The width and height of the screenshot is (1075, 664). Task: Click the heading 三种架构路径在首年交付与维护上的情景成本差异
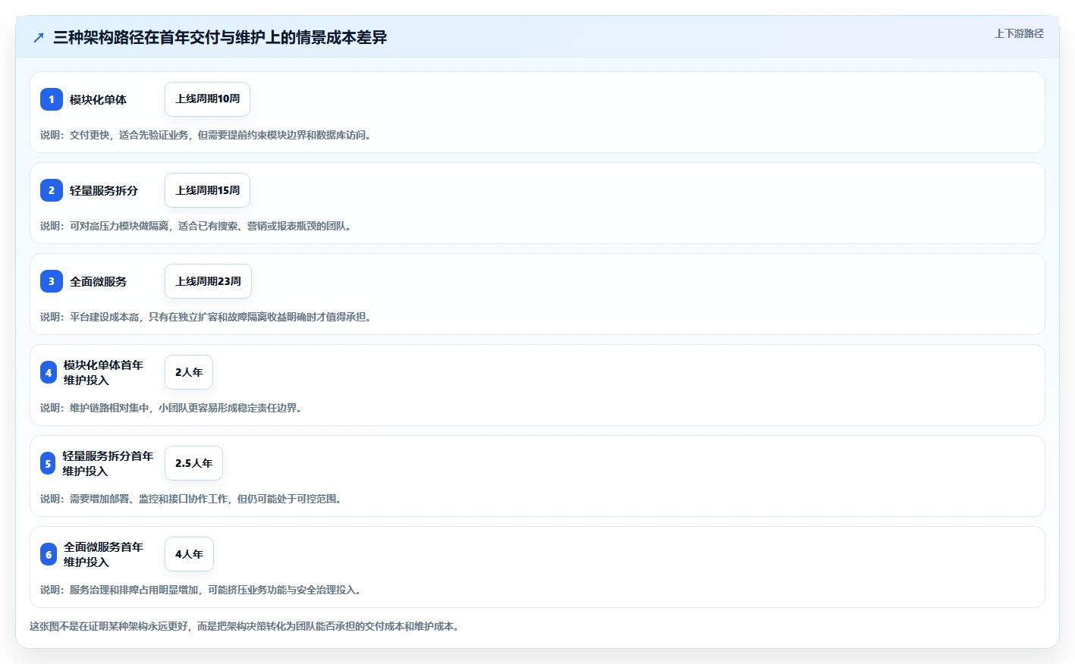coord(220,37)
